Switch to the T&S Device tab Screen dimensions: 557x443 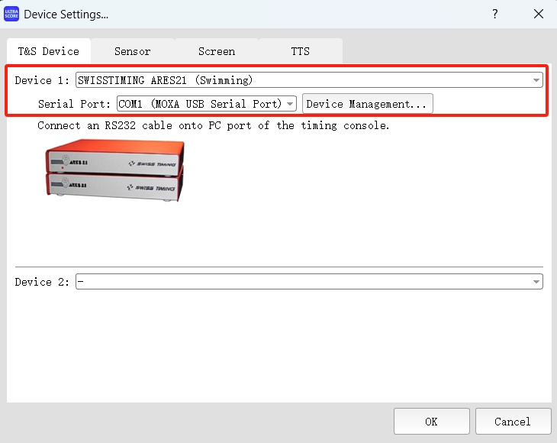click(49, 51)
